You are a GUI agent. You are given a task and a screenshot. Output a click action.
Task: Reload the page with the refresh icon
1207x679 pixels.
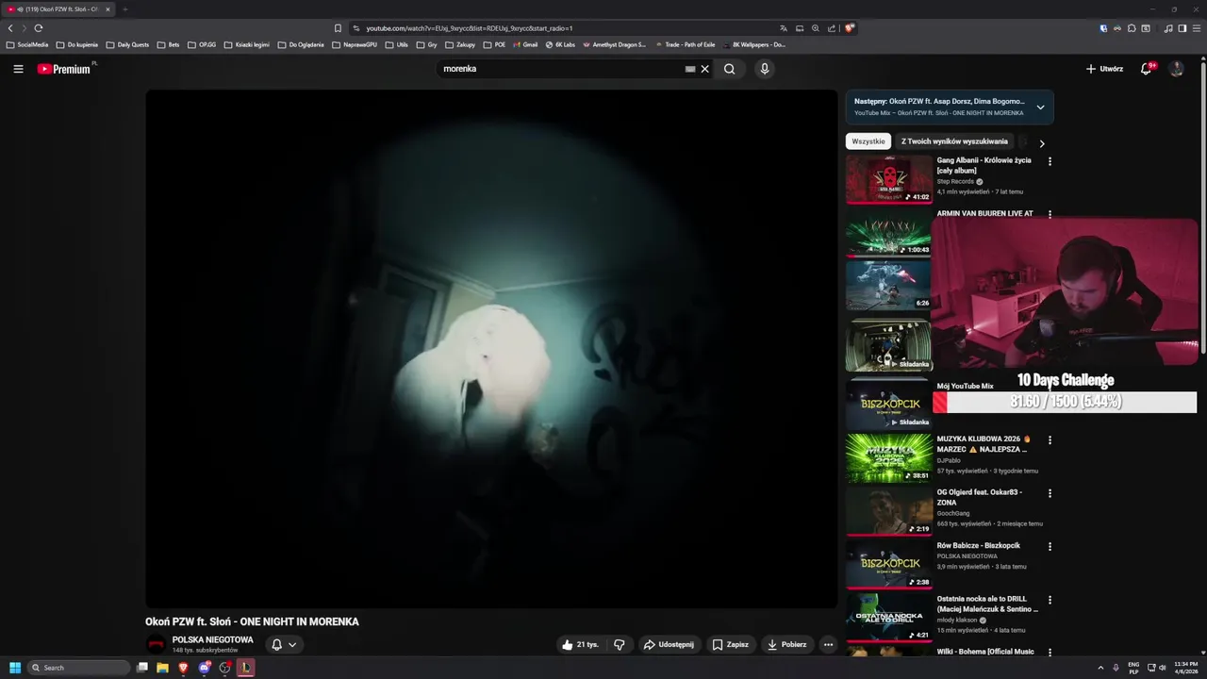[39, 28]
